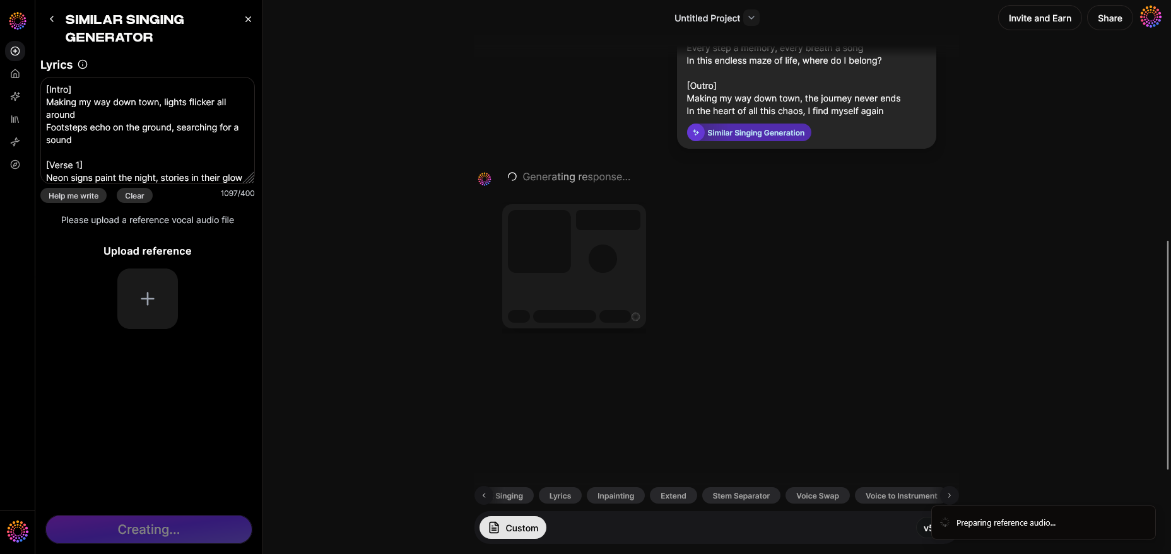The image size is (1171, 554).
Task: Click the 1097/400 character counter
Action: click(x=238, y=193)
